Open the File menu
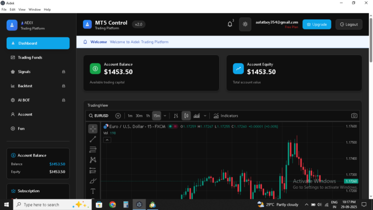The height and width of the screenshot is (210, 373). coord(4,9)
